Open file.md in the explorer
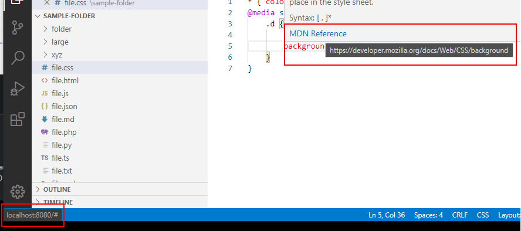Image resolution: width=521 pixels, height=231 pixels. point(120,120)
